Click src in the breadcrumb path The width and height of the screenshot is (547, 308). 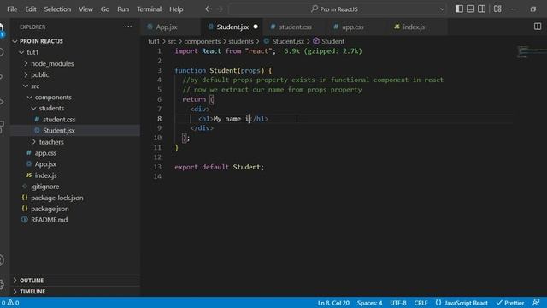pyautogui.click(x=172, y=41)
